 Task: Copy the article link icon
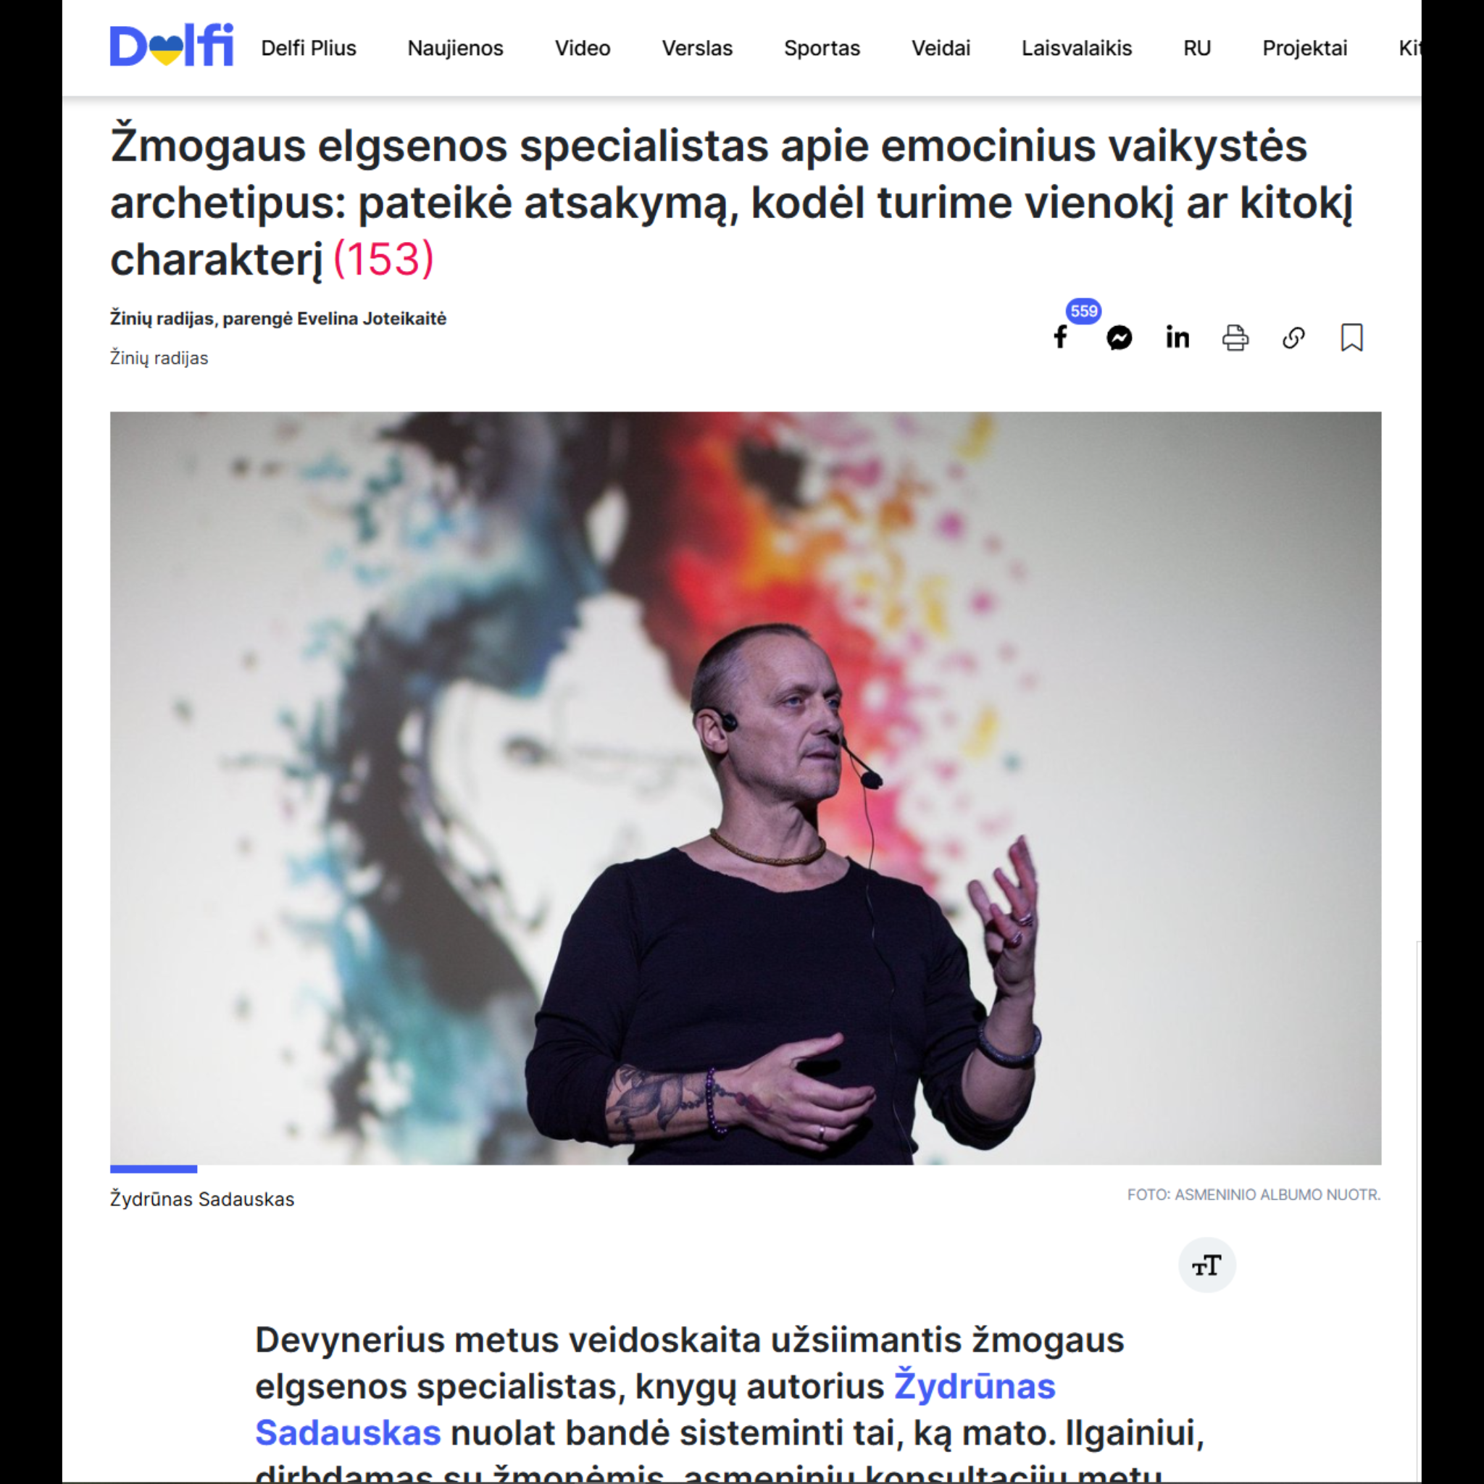1293,337
